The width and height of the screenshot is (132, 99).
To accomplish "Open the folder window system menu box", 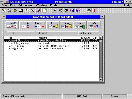I will coord(4,17).
